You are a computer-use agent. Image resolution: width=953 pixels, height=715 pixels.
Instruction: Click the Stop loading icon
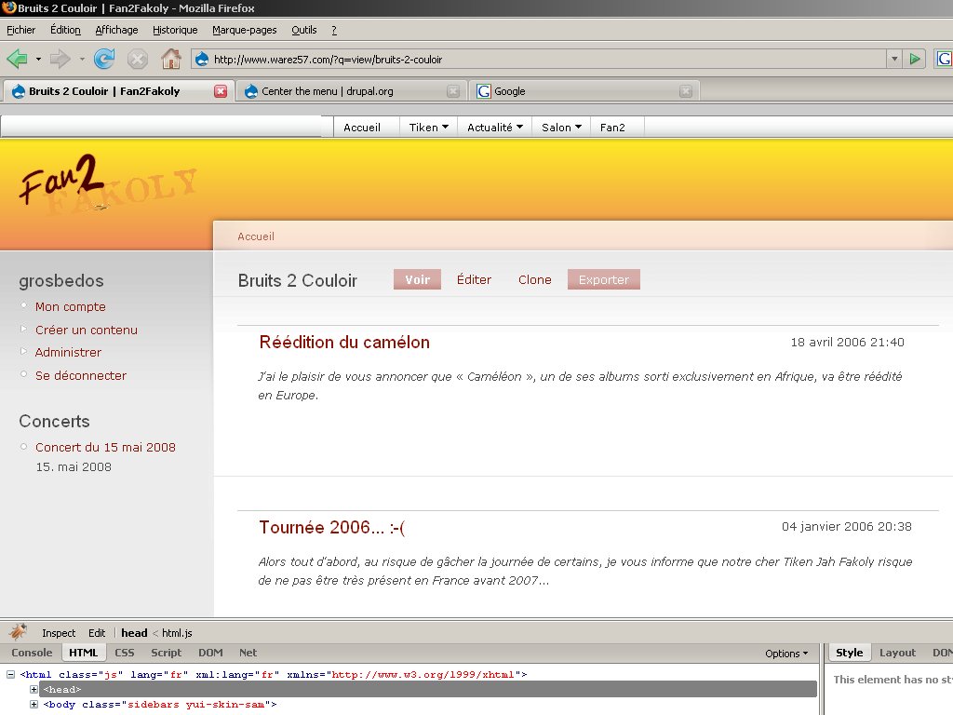pyautogui.click(x=138, y=59)
